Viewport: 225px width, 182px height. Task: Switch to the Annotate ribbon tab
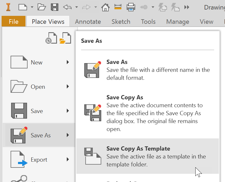tap(88, 22)
